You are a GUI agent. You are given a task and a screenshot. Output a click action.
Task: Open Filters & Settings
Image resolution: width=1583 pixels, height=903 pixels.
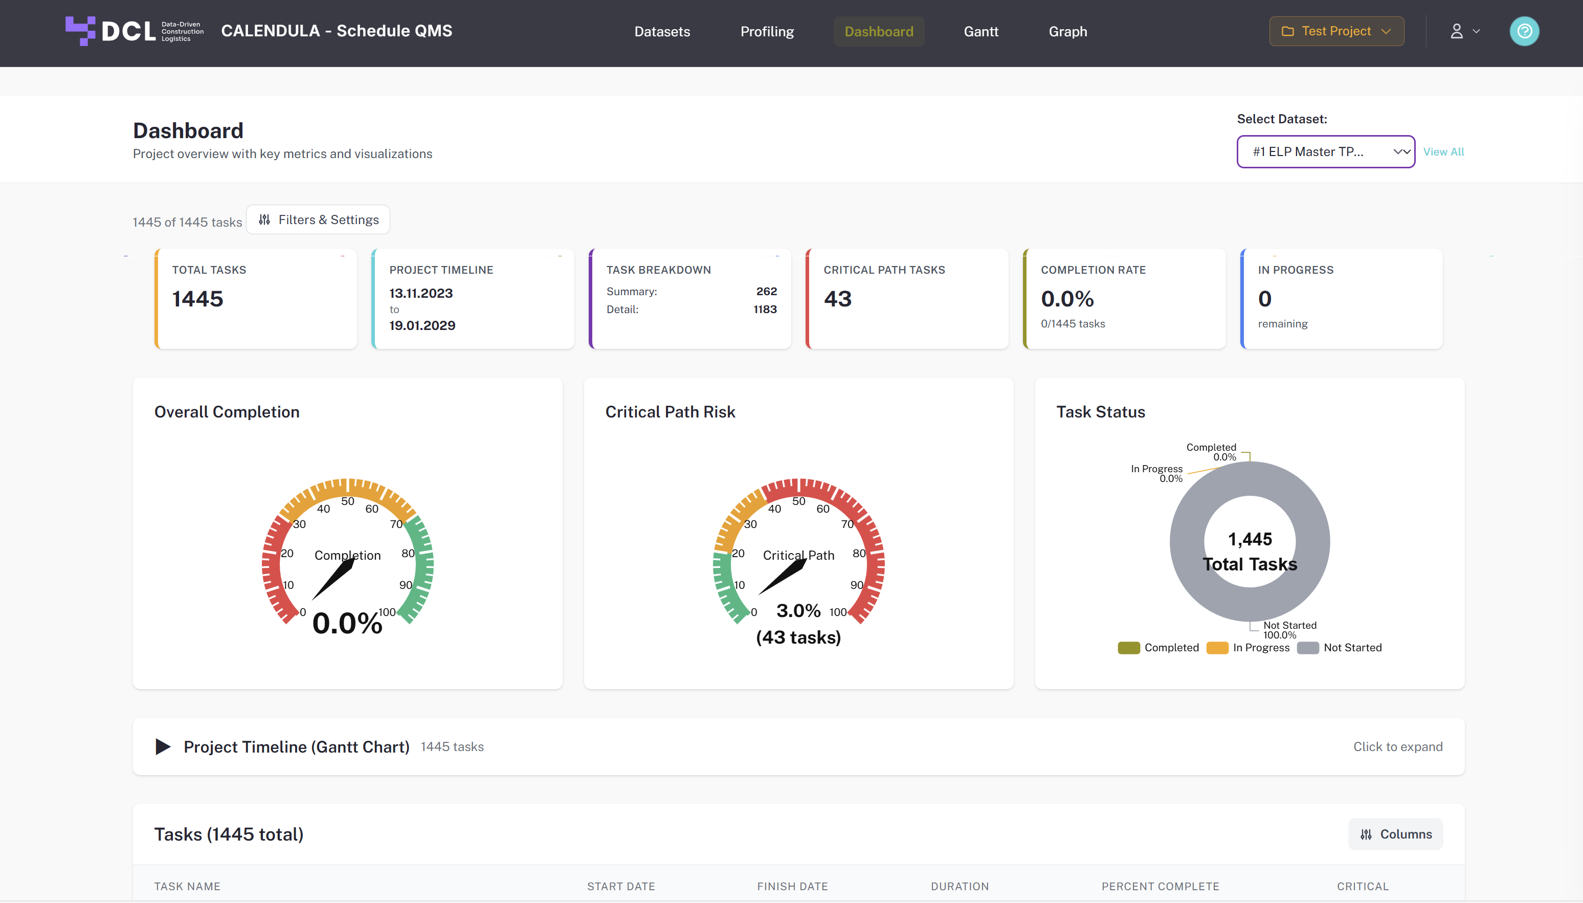(x=318, y=219)
